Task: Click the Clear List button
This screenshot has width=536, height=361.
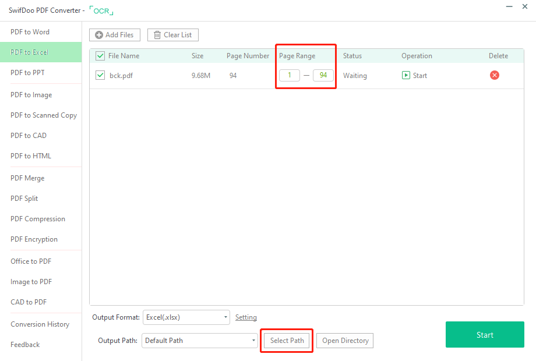Action: click(172, 35)
